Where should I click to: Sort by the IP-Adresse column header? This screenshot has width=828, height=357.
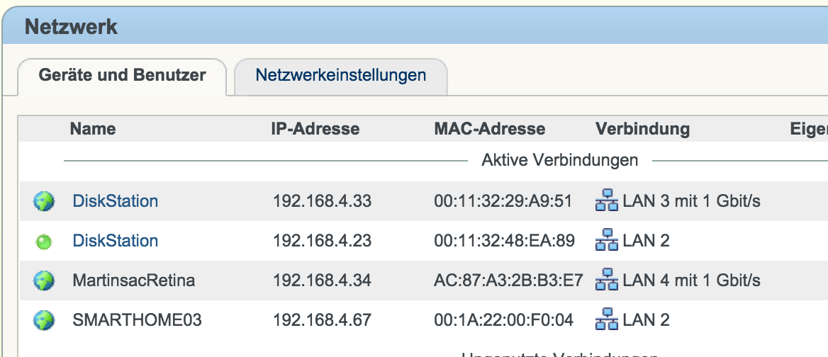pyautogui.click(x=315, y=129)
